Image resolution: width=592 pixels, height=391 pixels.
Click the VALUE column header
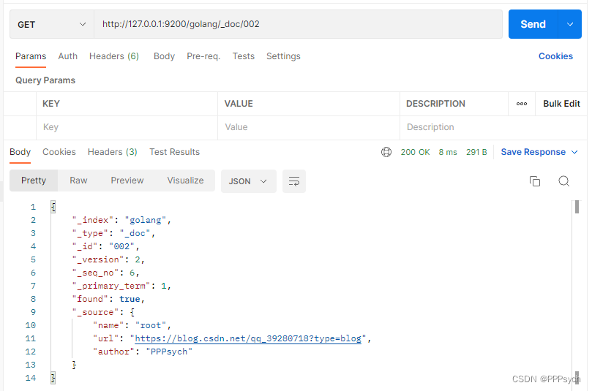(239, 104)
